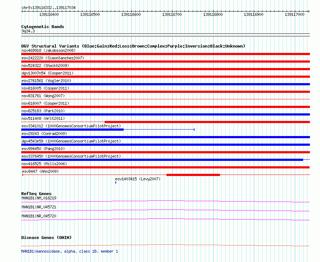Open variant nsv511408 (Arlt2011) label
The height and width of the screenshot is (262, 320).
point(43,118)
